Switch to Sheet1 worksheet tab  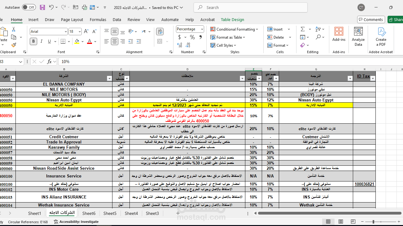pyautogui.click(x=34, y=213)
